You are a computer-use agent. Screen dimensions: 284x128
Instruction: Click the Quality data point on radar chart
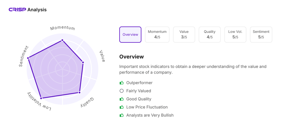[x=80, y=92]
